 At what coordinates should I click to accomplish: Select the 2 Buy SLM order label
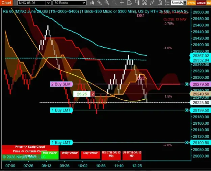[x=61, y=84]
